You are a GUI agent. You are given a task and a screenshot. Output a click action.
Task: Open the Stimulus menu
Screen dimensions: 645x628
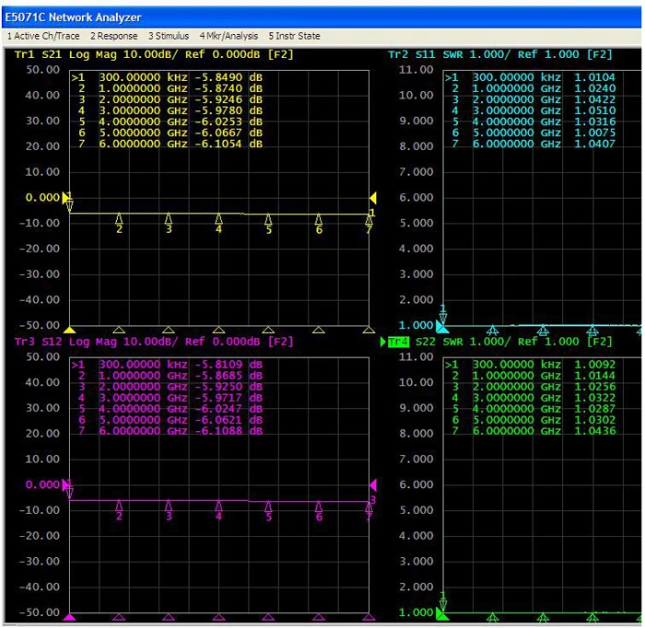(x=169, y=36)
